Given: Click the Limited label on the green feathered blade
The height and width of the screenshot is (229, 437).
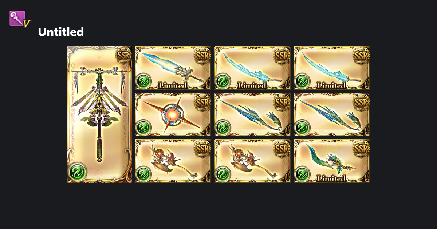Looking at the screenshot, I should (331, 178).
